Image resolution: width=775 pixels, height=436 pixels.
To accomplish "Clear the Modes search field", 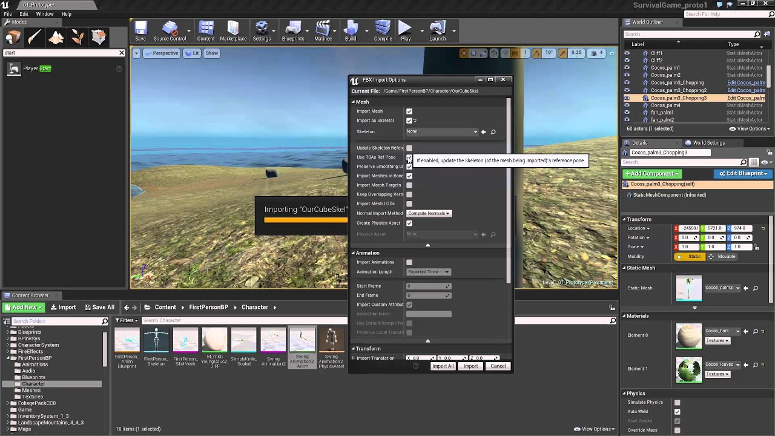I will click(121, 53).
